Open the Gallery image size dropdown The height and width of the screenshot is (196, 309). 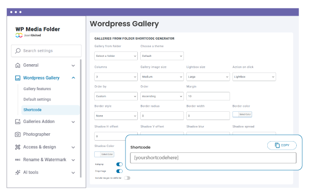162,76
